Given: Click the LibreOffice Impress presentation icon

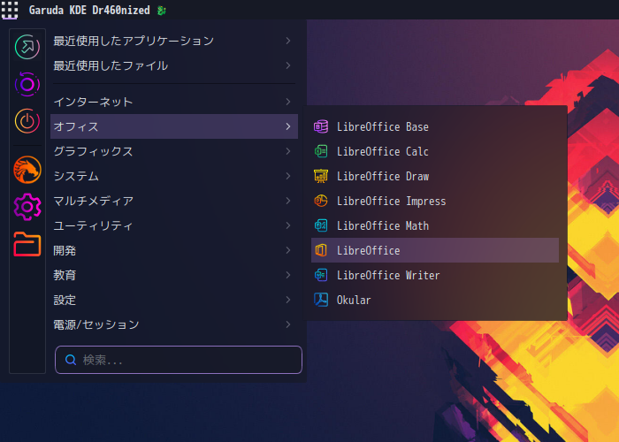Looking at the screenshot, I should tap(320, 201).
